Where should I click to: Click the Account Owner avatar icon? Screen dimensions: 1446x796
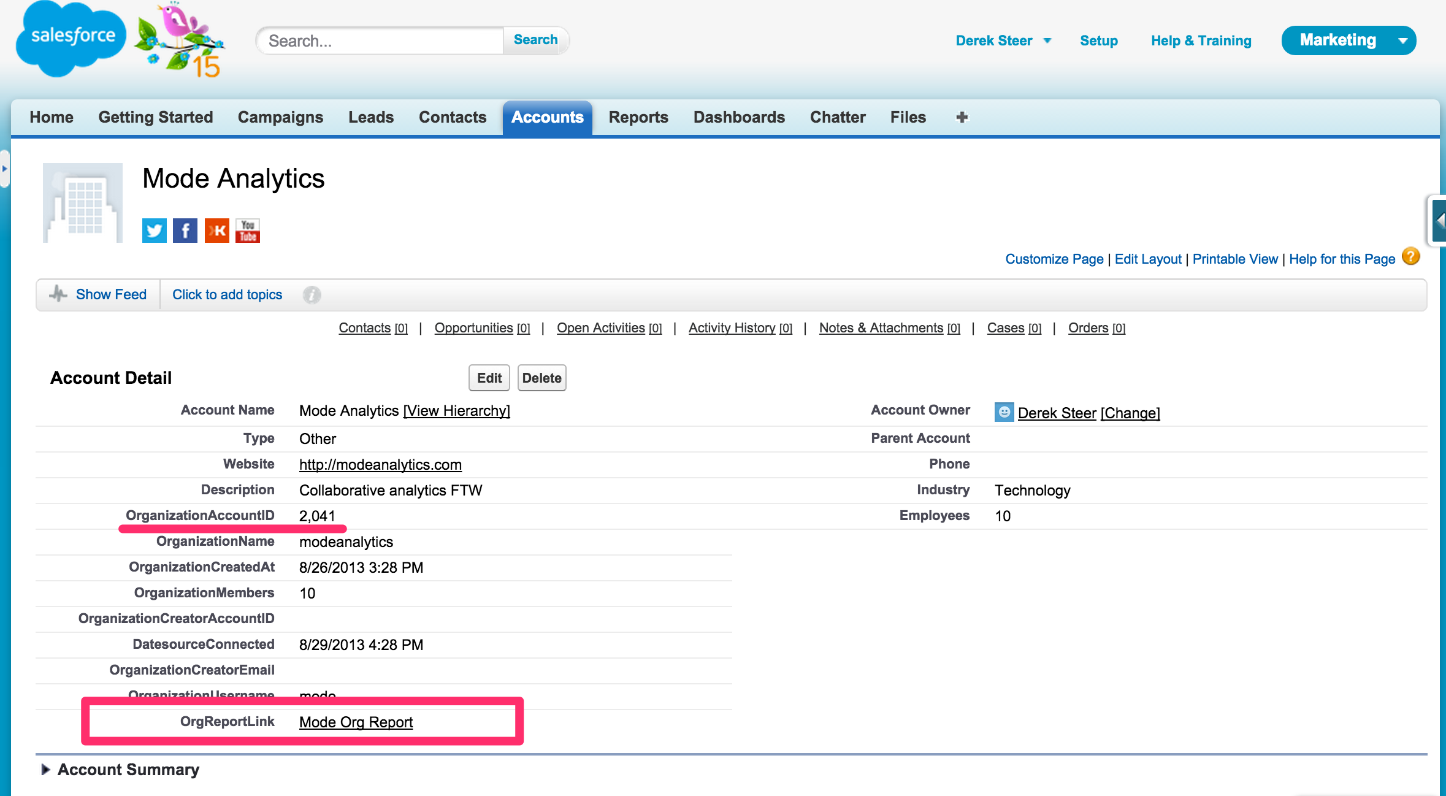coord(1004,412)
